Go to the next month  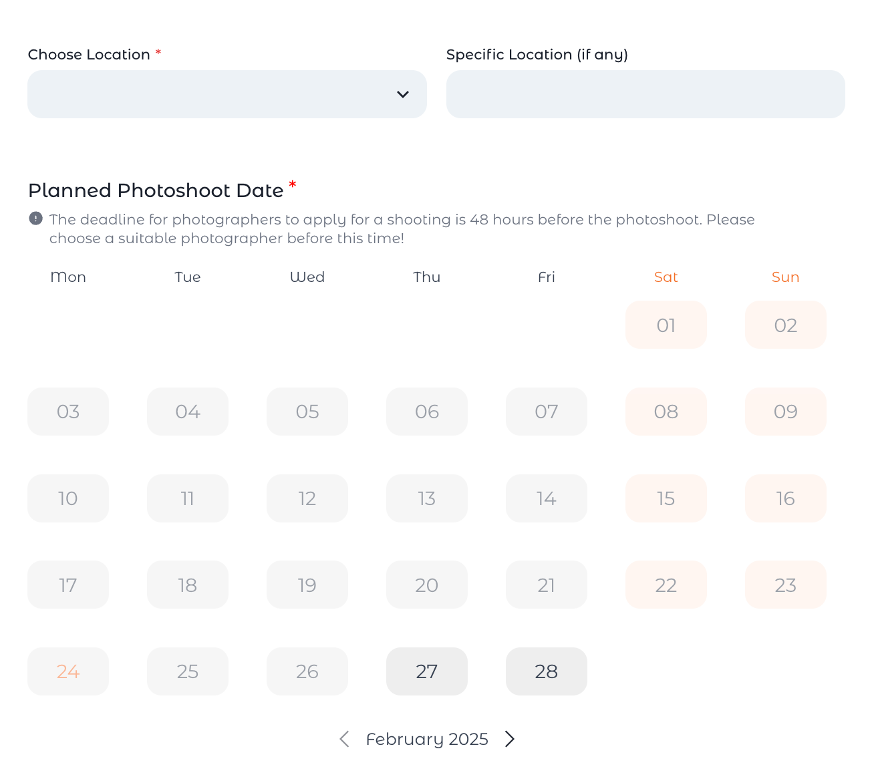pos(510,739)
